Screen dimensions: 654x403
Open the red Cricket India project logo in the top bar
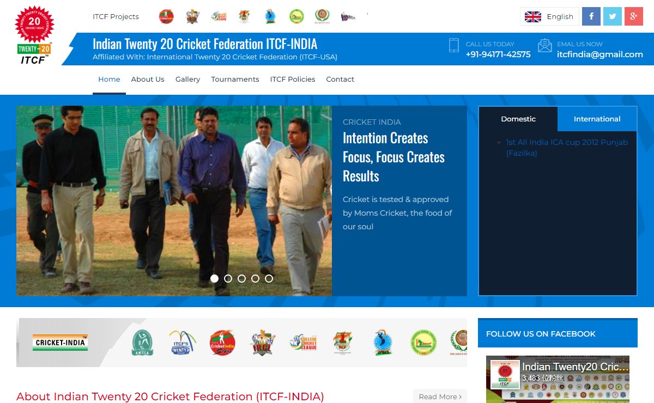166,16
